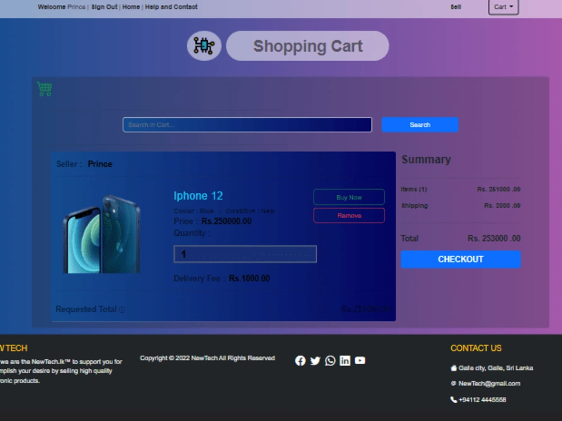This screenshot has width=562, height=421.
Task: Expand the Cart dropdown in header
Action: pyautogui.click(x=503, y=7)
